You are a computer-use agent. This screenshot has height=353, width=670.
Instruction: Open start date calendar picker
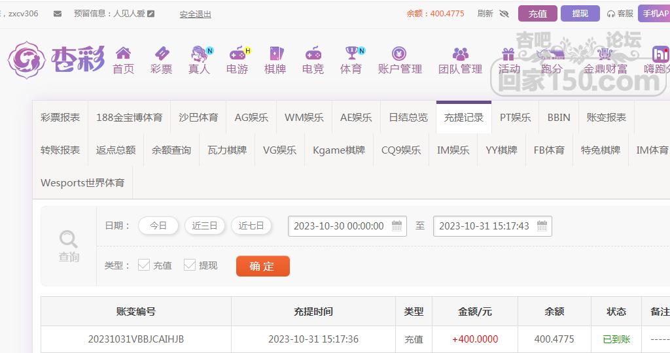pyautogui.click(x=397, y=226)
